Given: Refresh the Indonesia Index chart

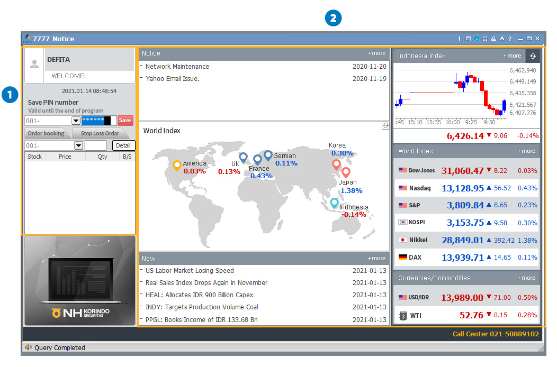Looking at the screenshot, I should (x=533, y=56).
